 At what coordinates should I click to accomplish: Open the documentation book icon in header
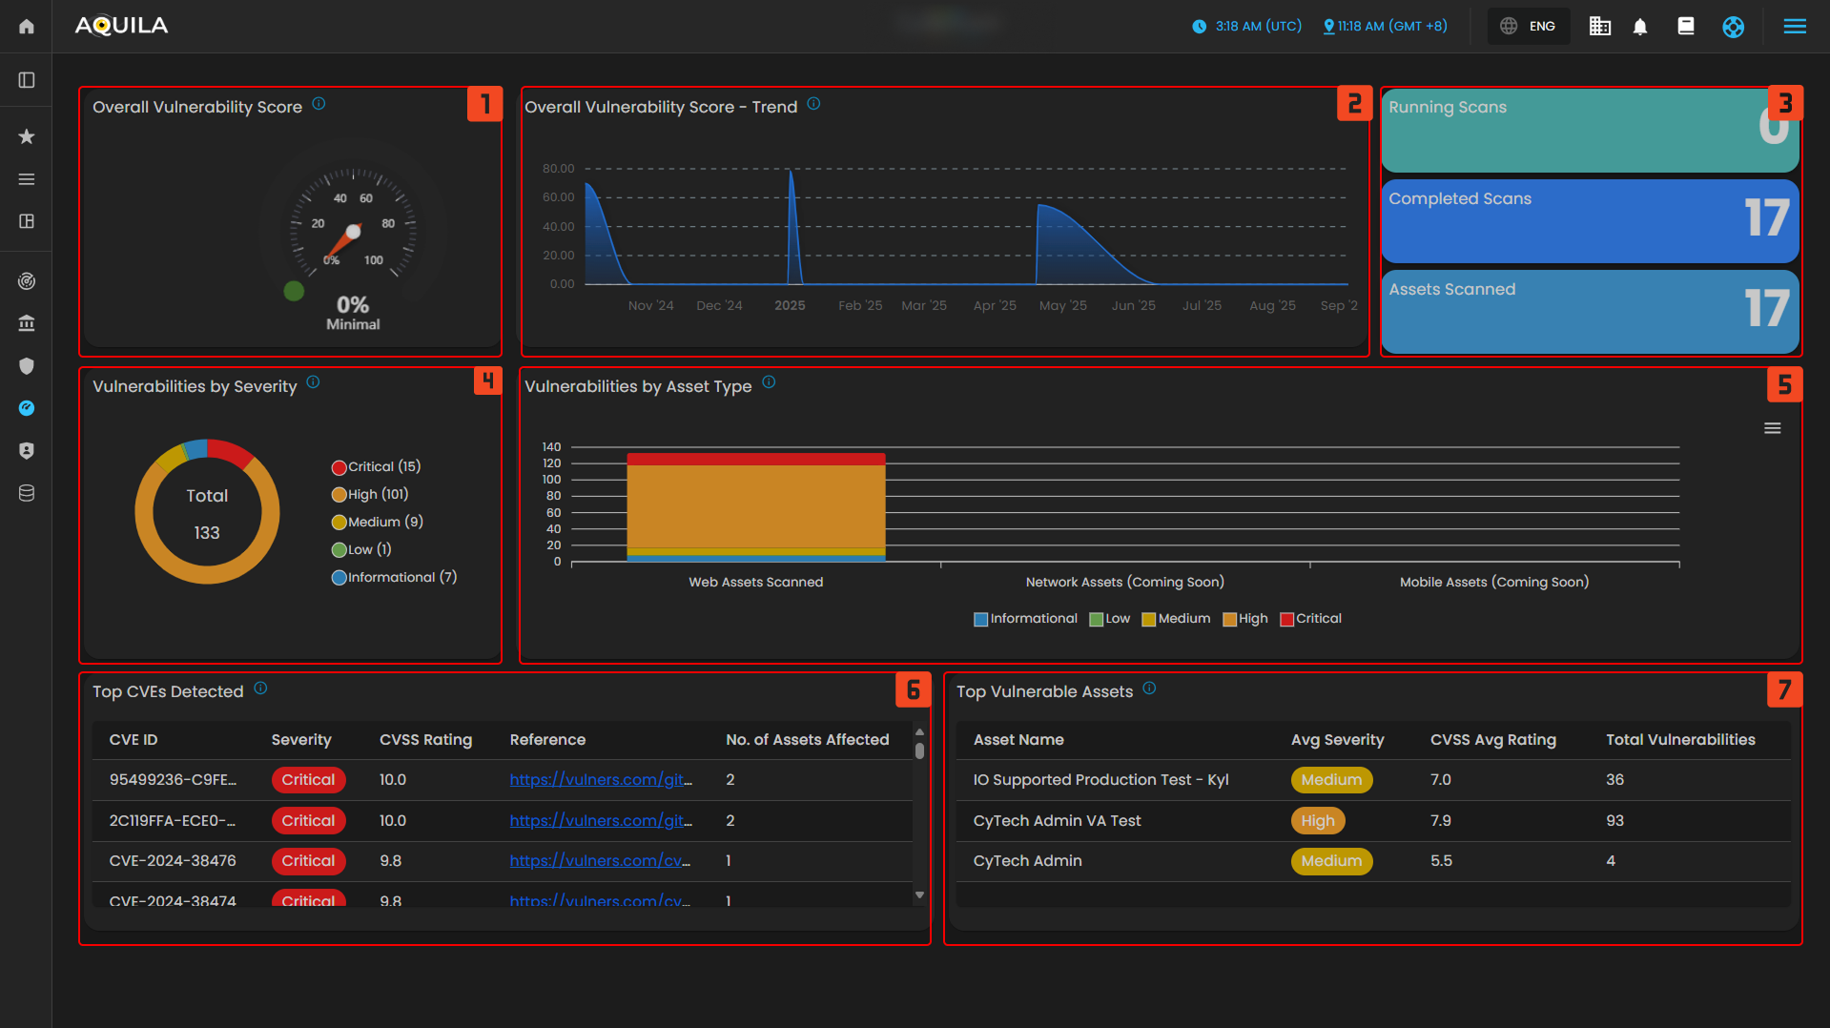tap(1685, 27)
